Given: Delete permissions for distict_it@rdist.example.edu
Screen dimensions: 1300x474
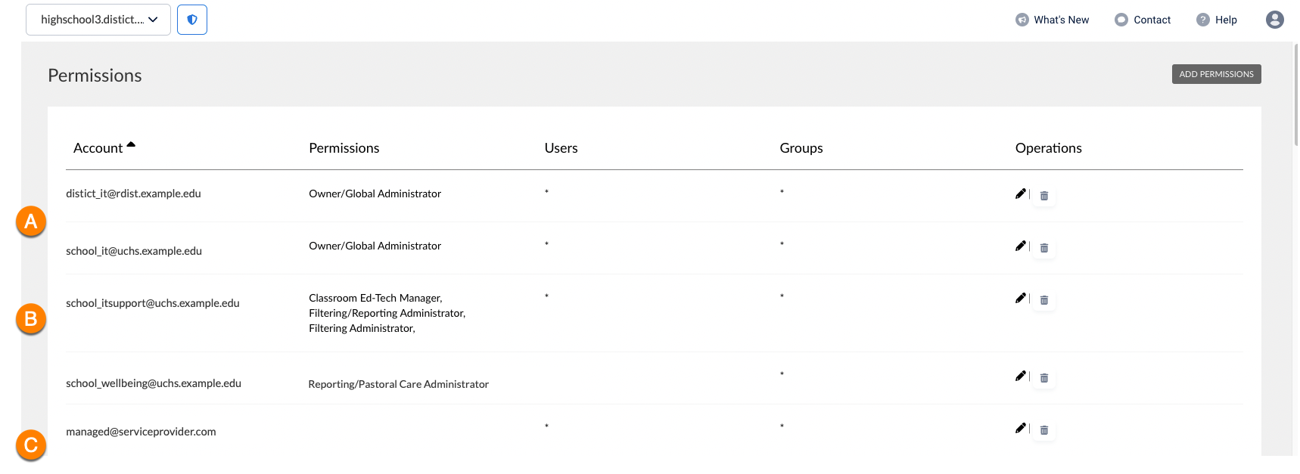Looking at the screenshot, I should click(x=1044, y=196).
